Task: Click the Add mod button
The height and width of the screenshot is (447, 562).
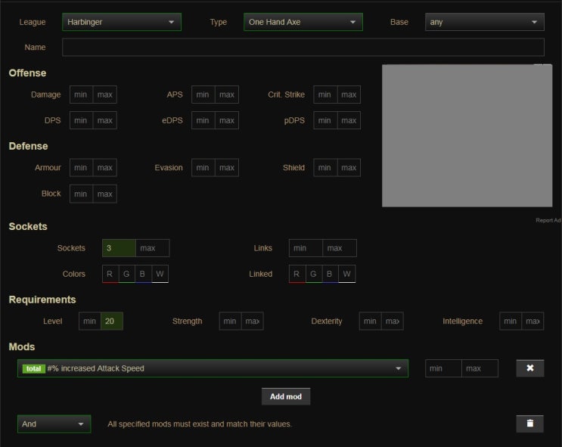Action: point(286,396)
